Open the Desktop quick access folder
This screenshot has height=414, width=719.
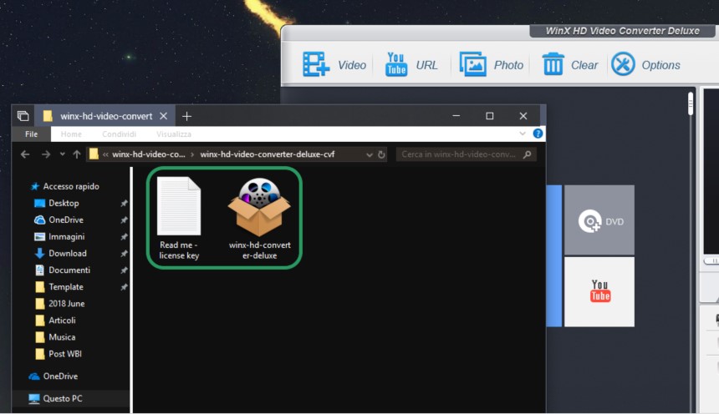pyautogui.click(x=64, y=204)
